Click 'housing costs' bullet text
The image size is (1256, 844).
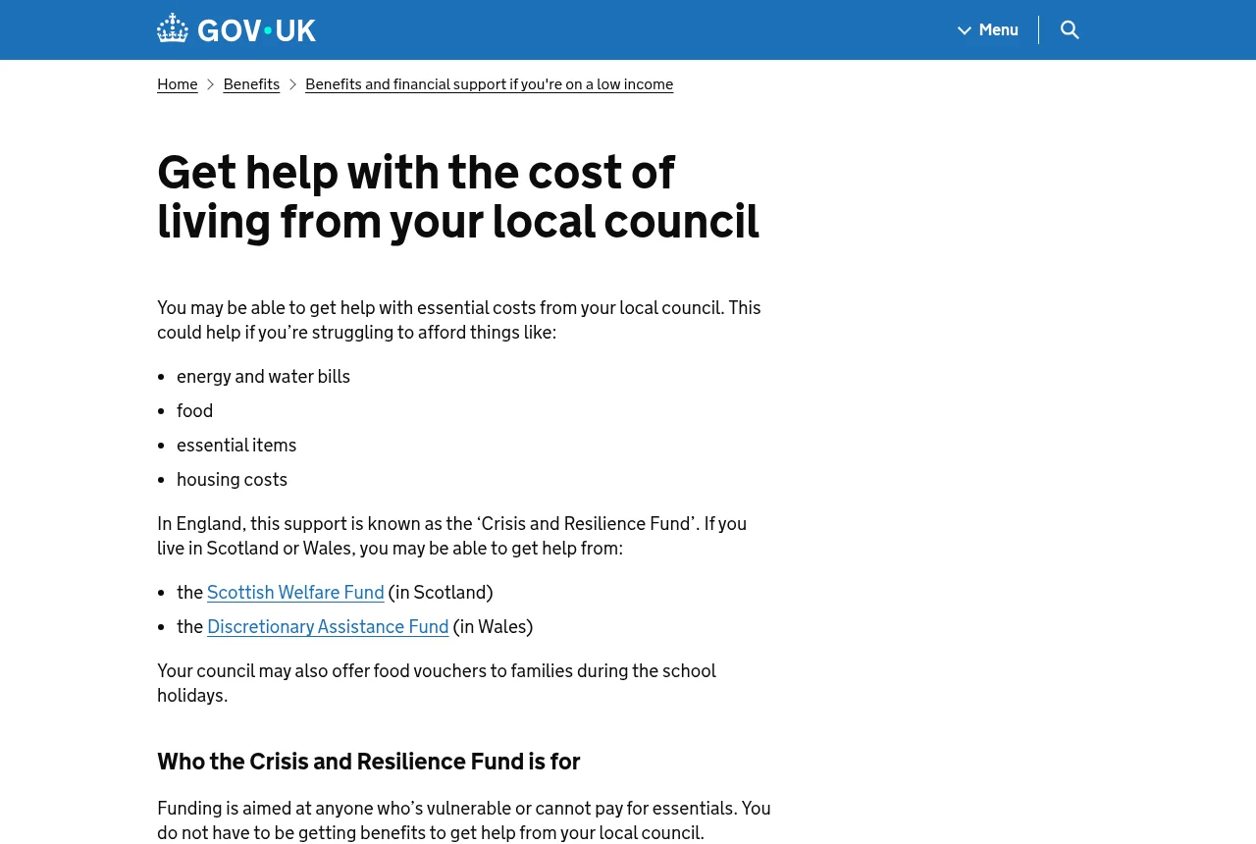[x=232, y=480]
